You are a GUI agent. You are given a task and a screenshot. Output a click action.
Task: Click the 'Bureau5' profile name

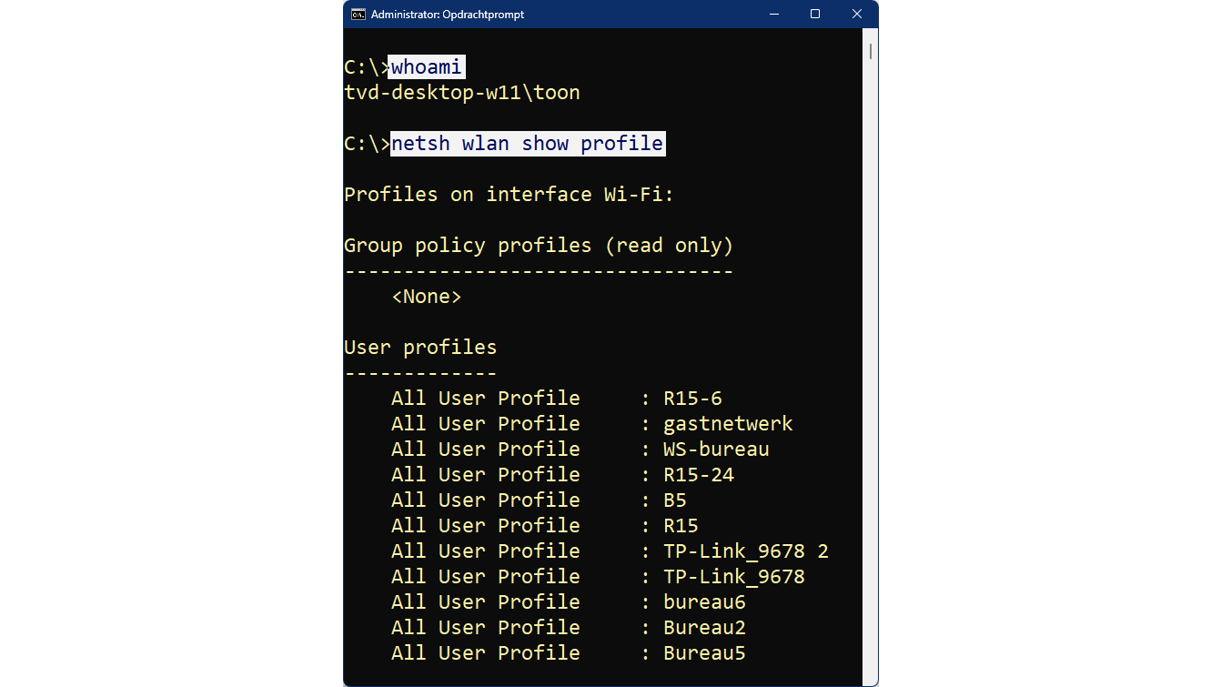coord(704,653)
